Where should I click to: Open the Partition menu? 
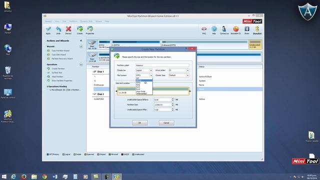click(73, 21)
